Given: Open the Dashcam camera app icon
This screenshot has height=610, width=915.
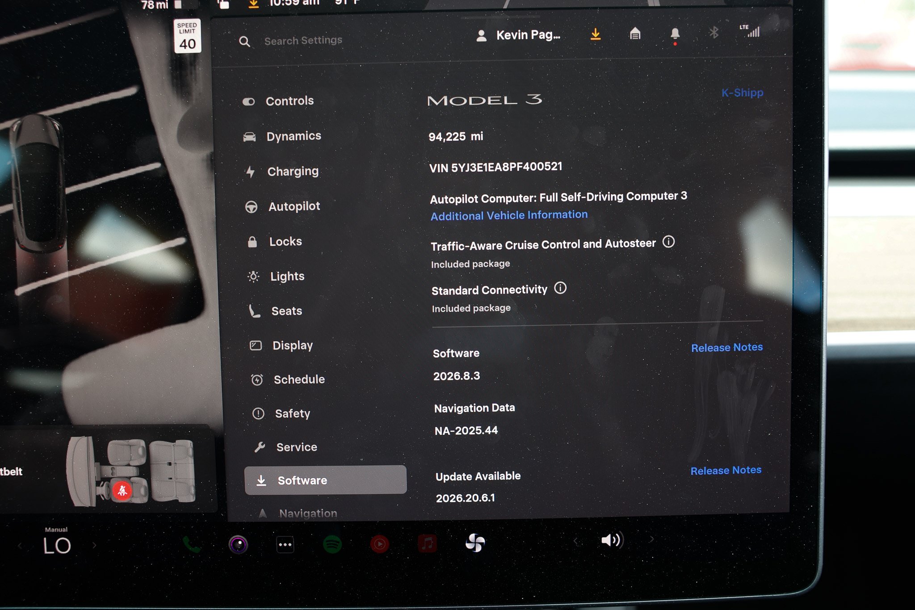Looking at the screenshot, I should 238,545.
